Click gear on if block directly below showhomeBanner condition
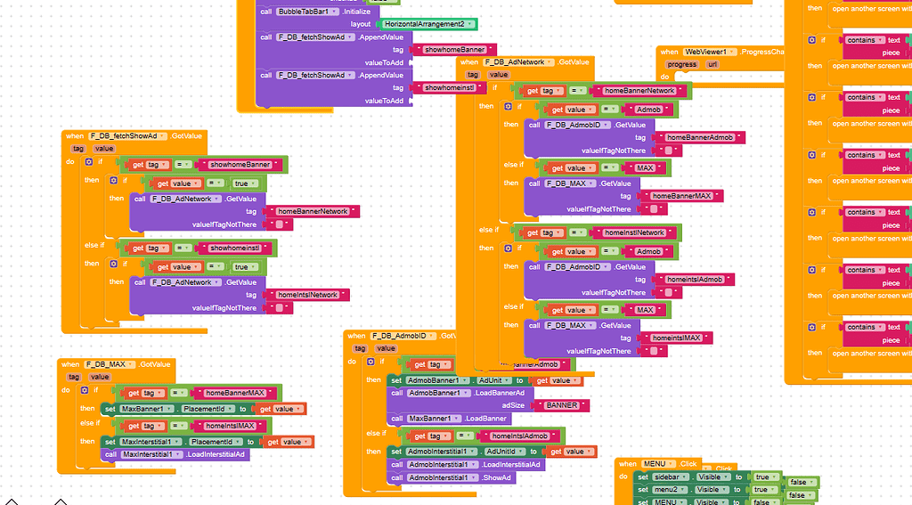Screen dimensions: 912x505 coord(114,181)
